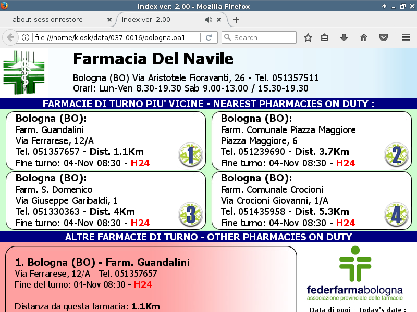Open the Firefox hamburger menu
The image size is (417, 312).
[x=406, y=37]
